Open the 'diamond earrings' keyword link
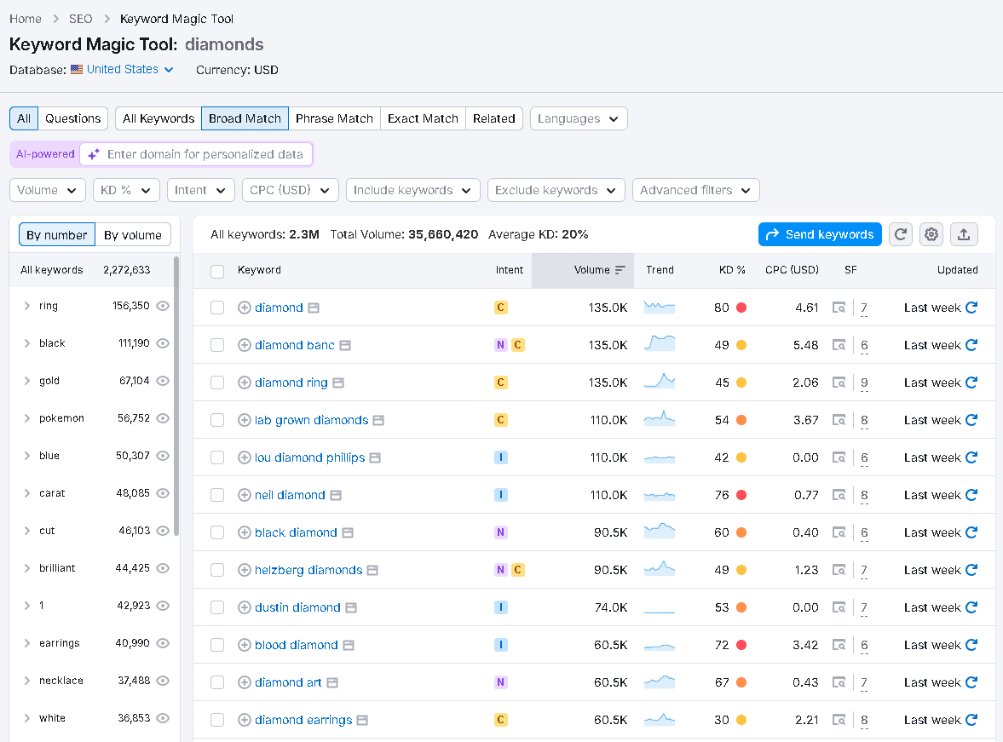The width and height of the screenshot is (1003, 742). (x=303, y=720)
